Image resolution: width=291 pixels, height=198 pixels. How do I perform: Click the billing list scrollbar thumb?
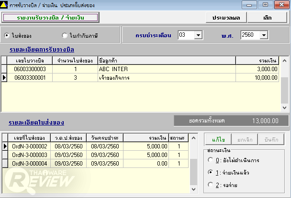[x=284, y=90]
